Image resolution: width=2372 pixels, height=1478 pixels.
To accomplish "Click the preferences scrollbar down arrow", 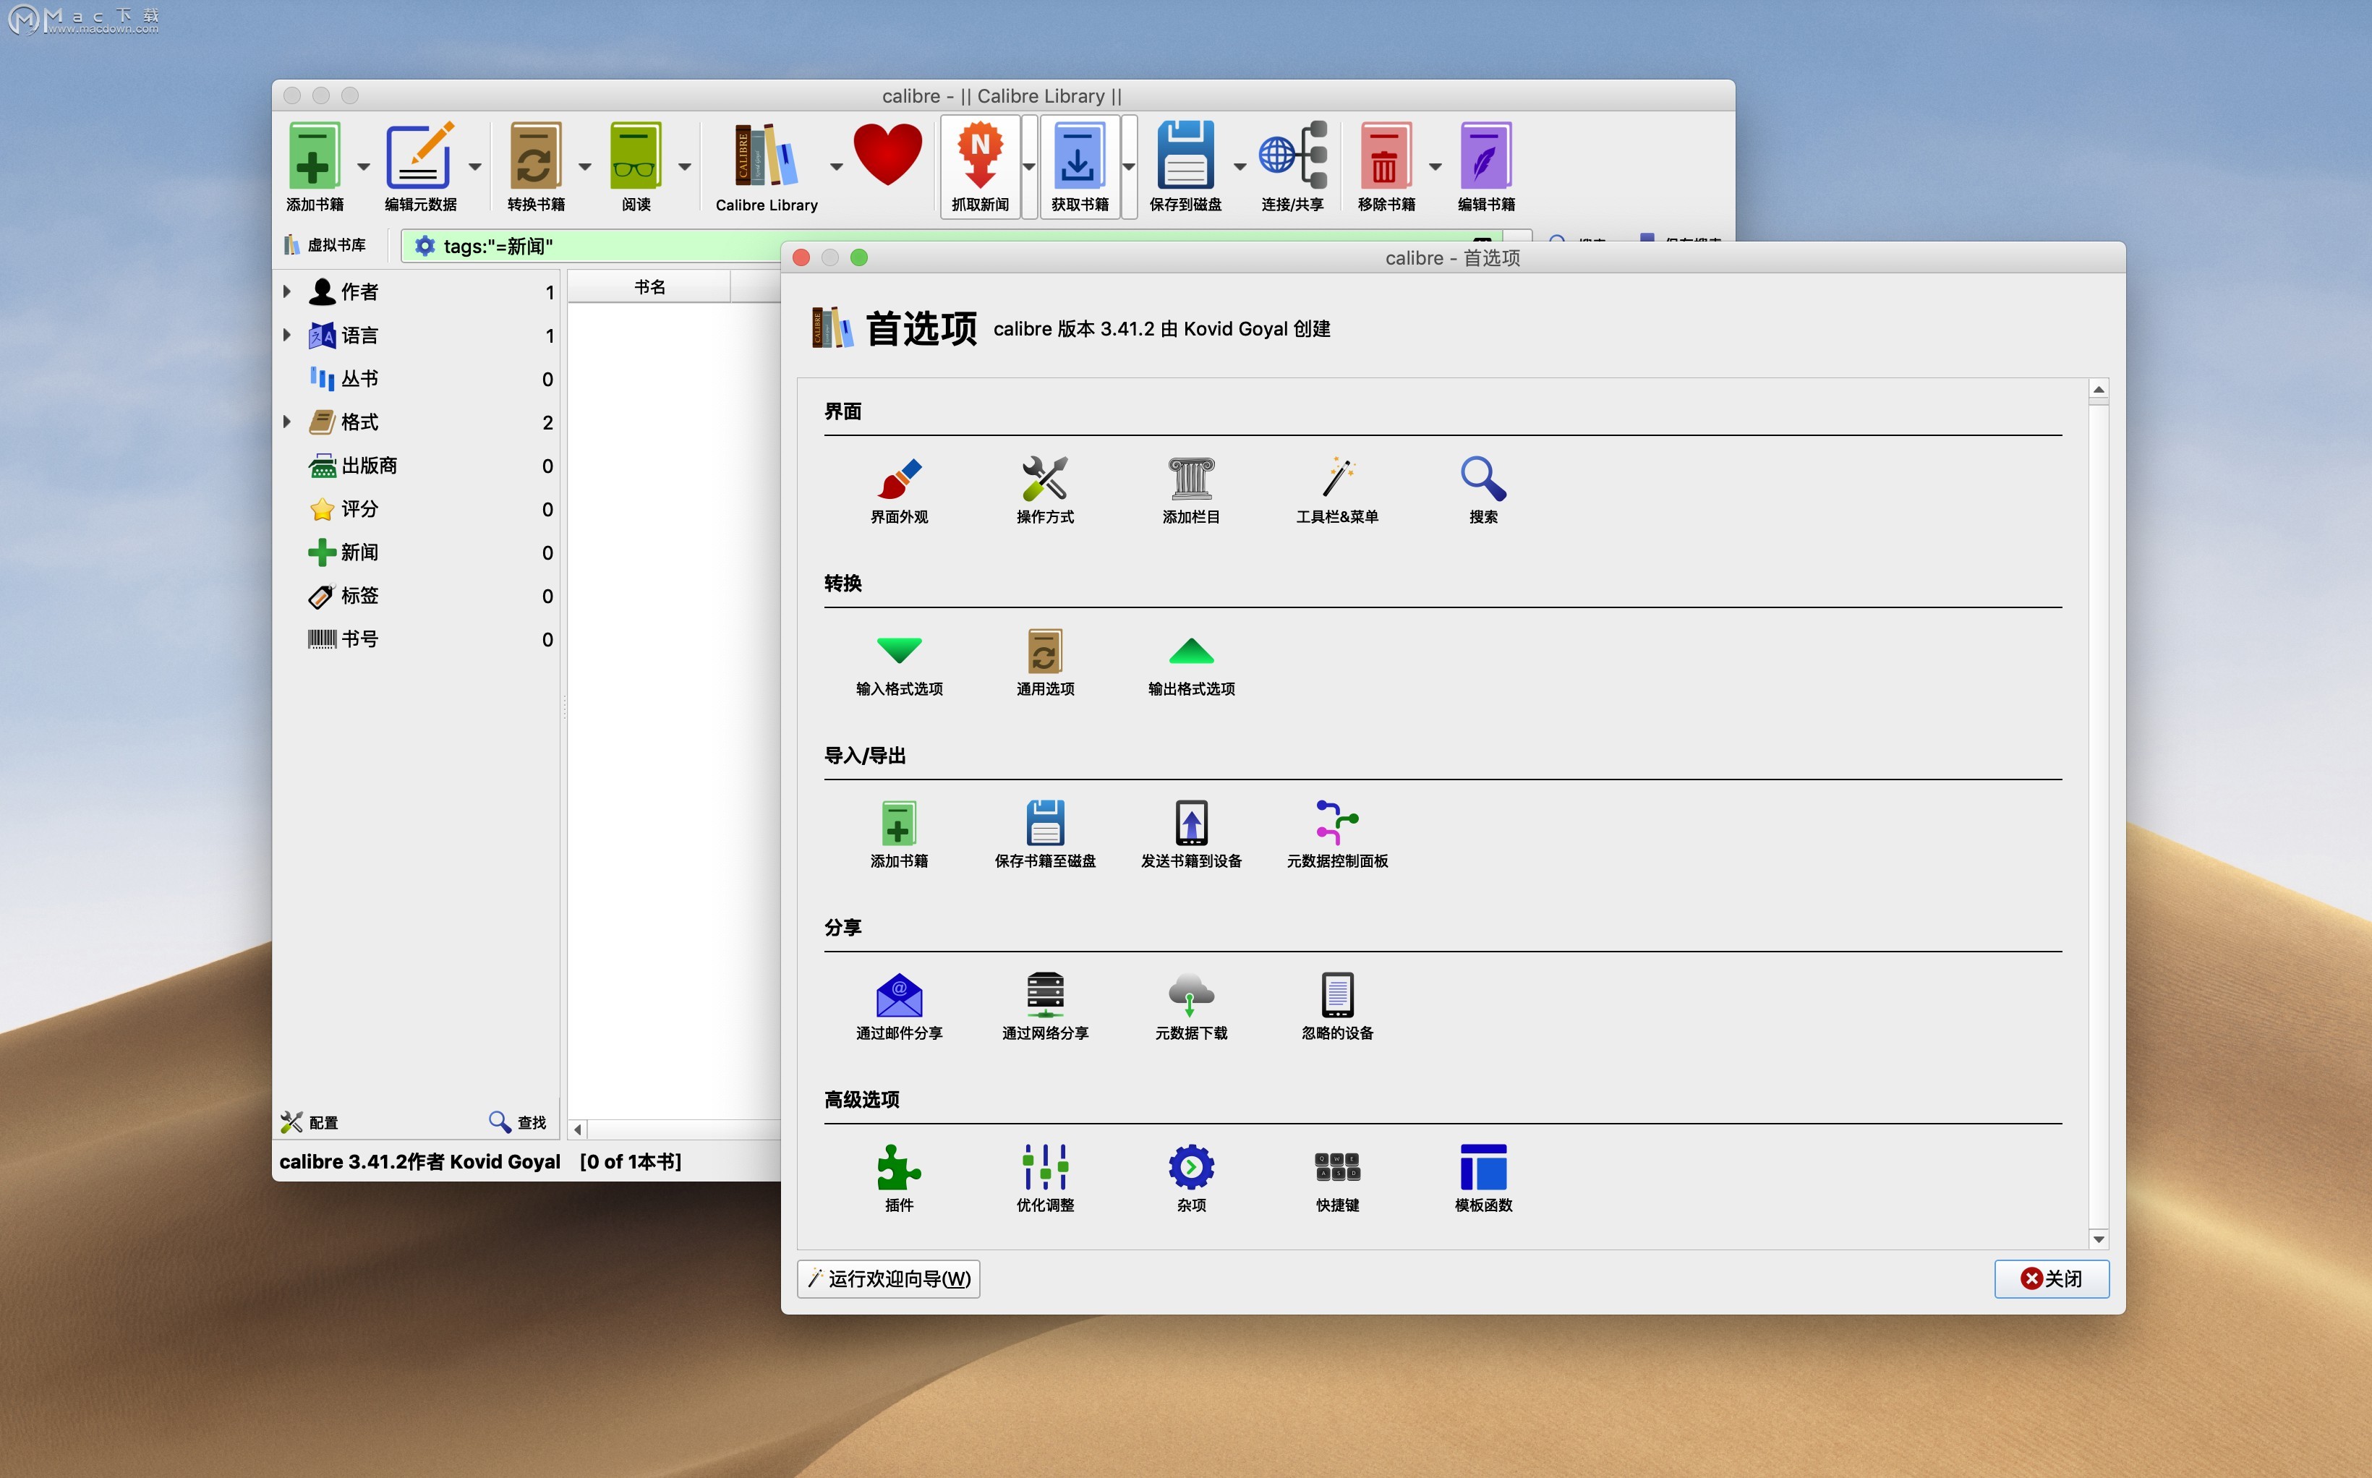I will pyautogui.click(x=2099, y=1239).
